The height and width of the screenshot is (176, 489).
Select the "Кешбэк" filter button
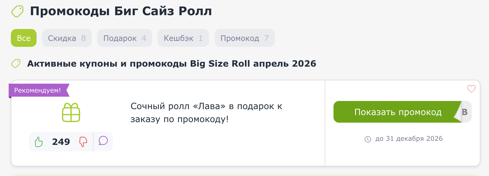click(x=183, y=38)
